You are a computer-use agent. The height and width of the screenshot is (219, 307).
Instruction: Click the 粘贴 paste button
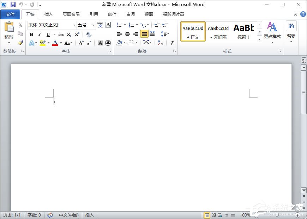[9, 31]
